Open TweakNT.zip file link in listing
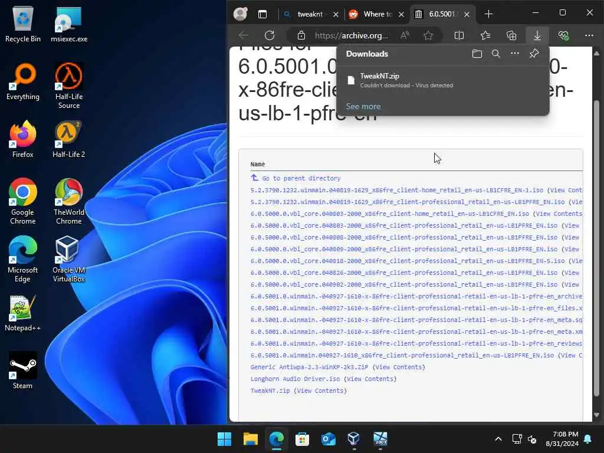Screen dimensions: 604x453 (x=270, y=390)
